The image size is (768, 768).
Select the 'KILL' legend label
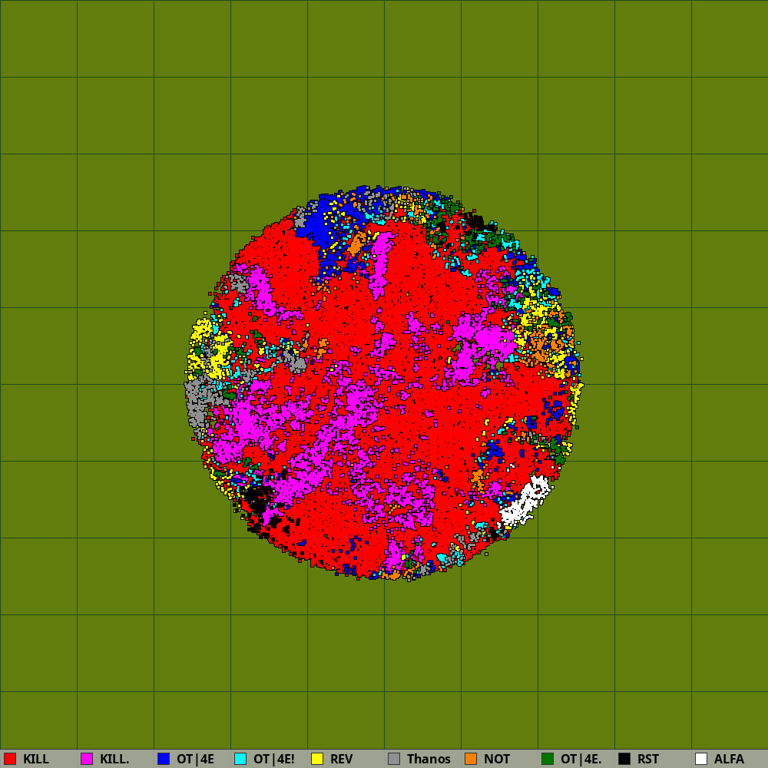(x=36, y=760)
